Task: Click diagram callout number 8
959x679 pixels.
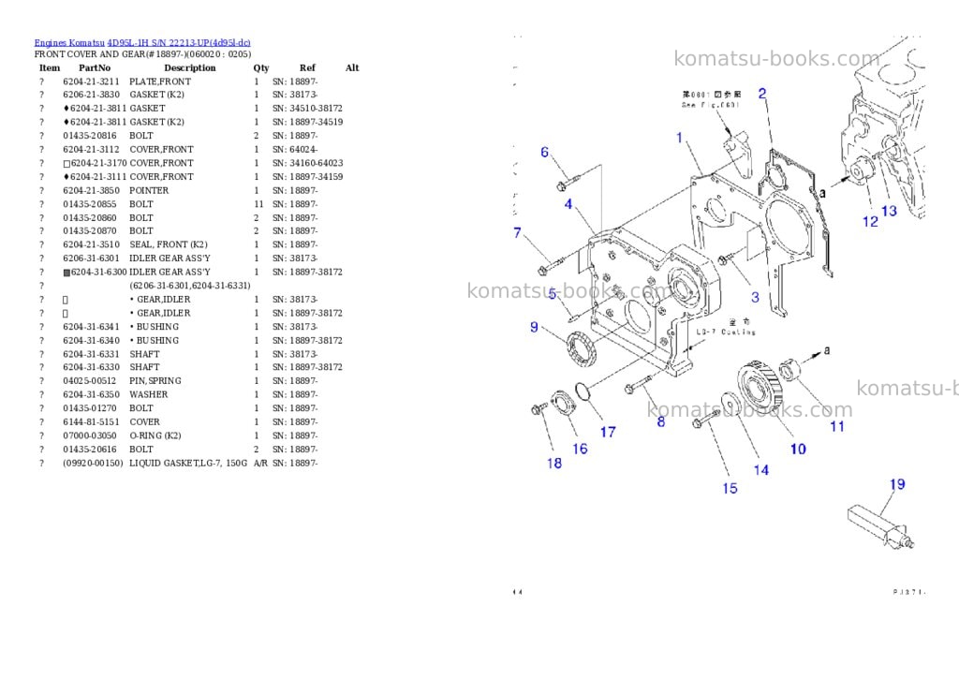Action: coord(660,421)
